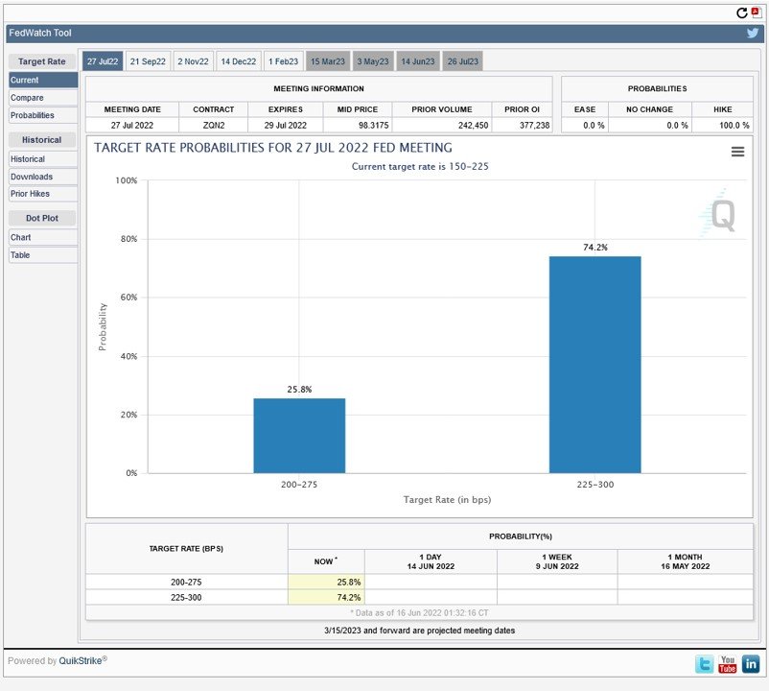Open the LinkedIn icon in footer
This screenshot has height=691, width=769.
pyautogui.click(x=751, y=663)
